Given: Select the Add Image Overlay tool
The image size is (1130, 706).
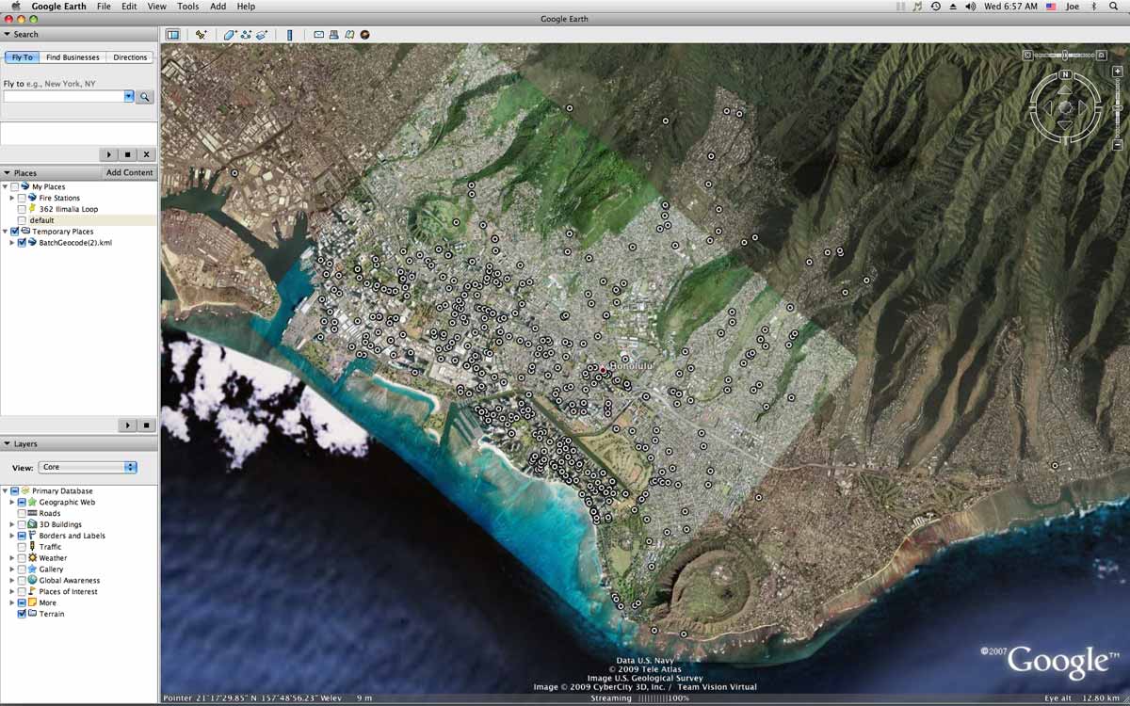Looking at the screenshot, I should point(262,35).
